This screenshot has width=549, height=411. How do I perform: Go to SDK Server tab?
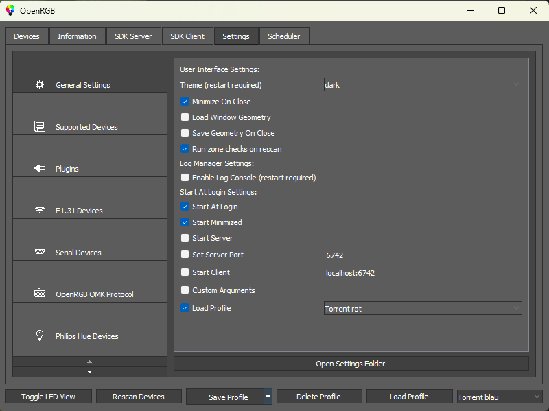(133, 36)
